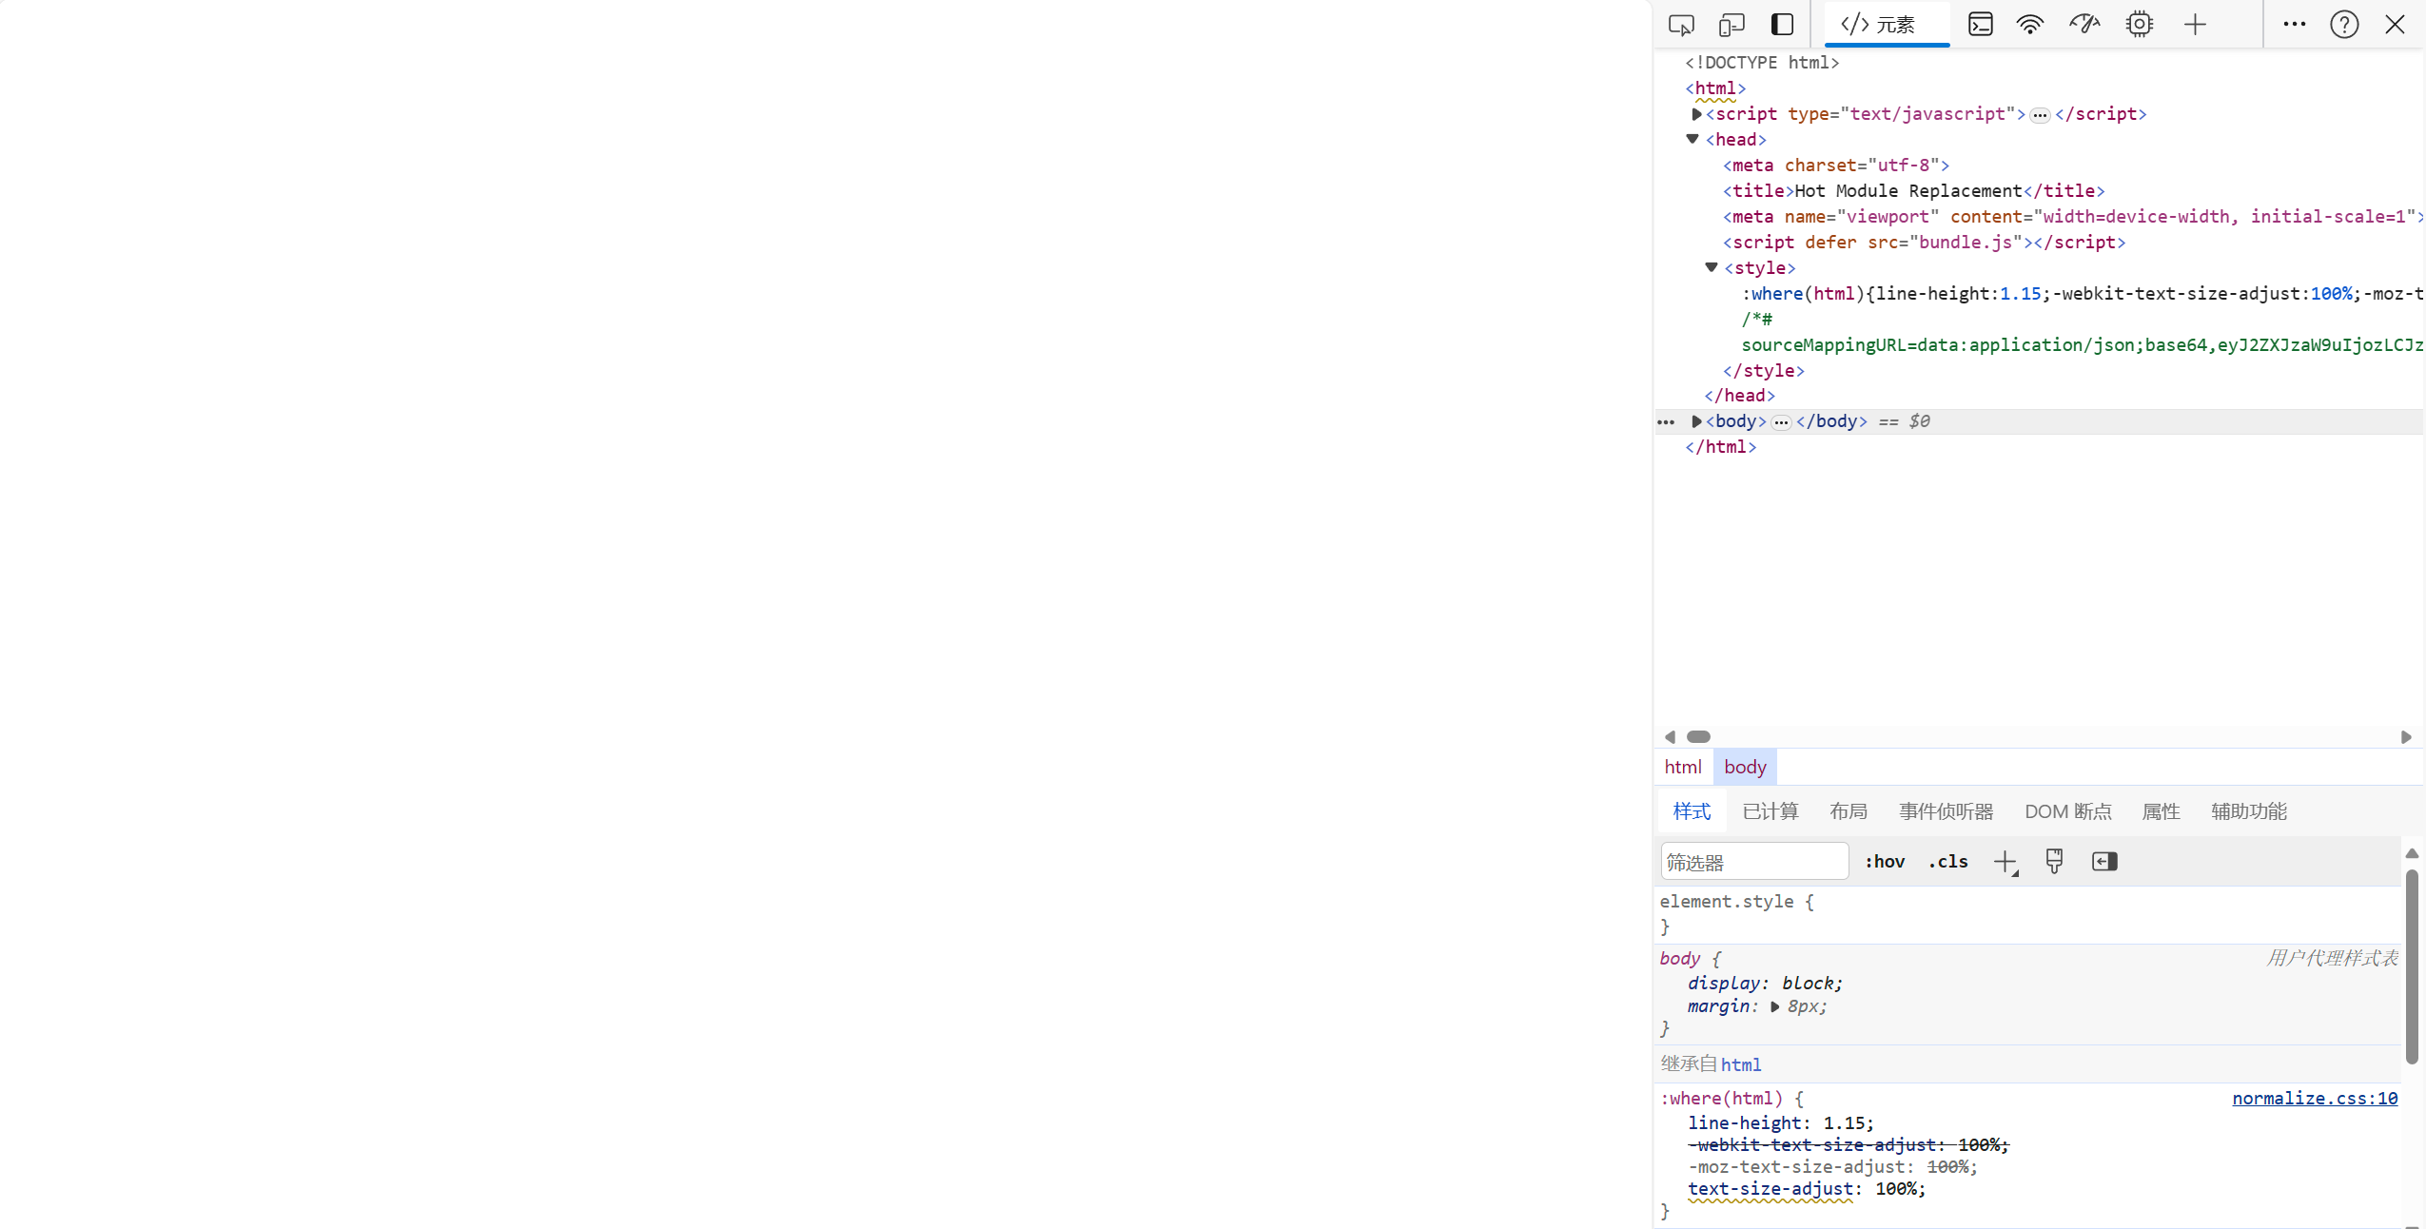Add more tools with plus icon
Screen dimensions: 2426x1229
pos(2195,25)
